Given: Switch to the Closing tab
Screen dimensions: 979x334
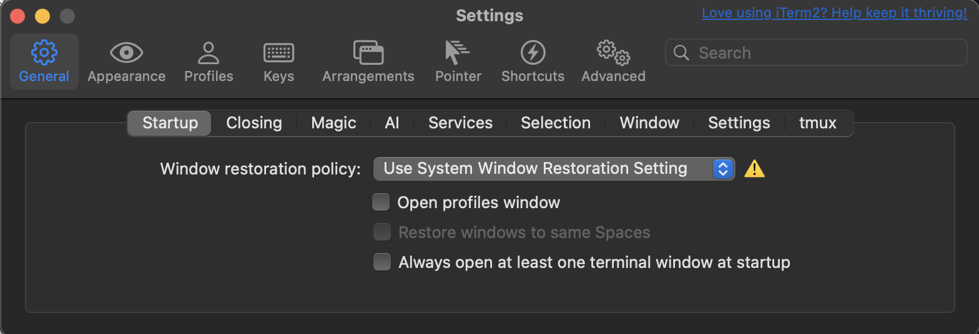Looking at the screenshot, I should point(253,123).
